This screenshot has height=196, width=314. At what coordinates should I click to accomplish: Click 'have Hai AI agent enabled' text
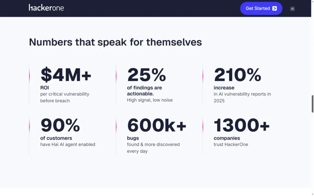[x=68, y=145]
